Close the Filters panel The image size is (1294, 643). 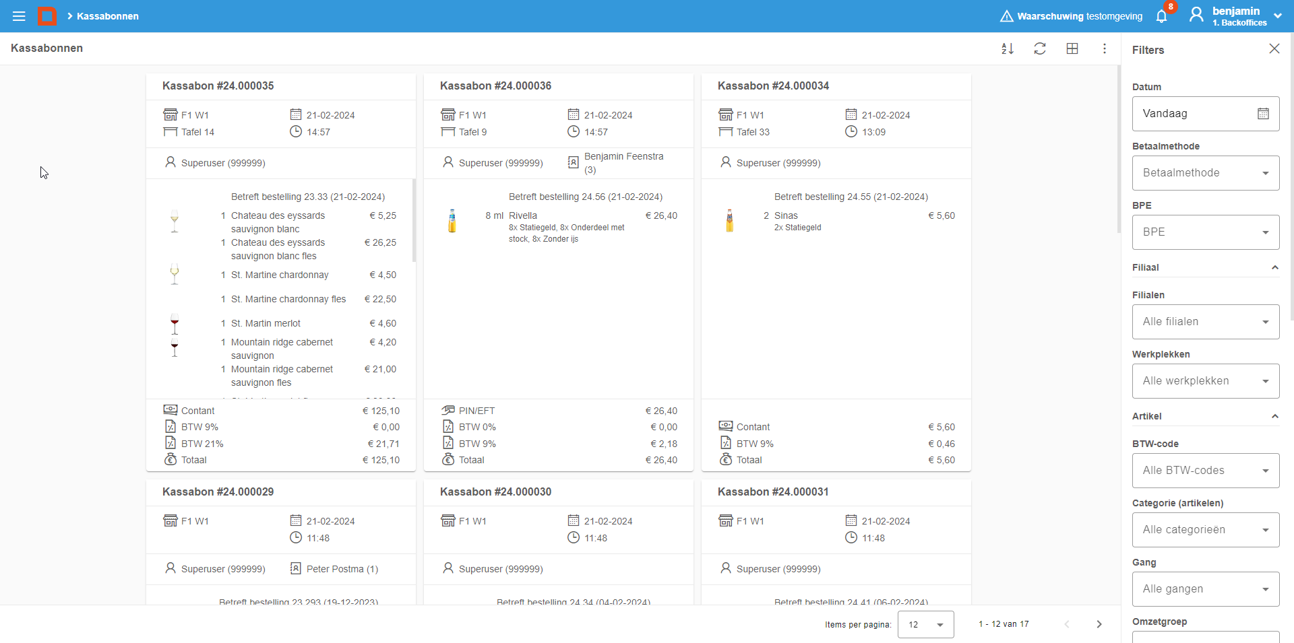click(x=1274, y=48)
